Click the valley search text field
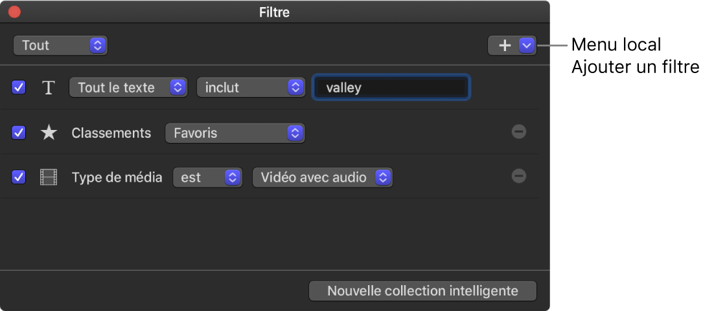 coord(391,88)
